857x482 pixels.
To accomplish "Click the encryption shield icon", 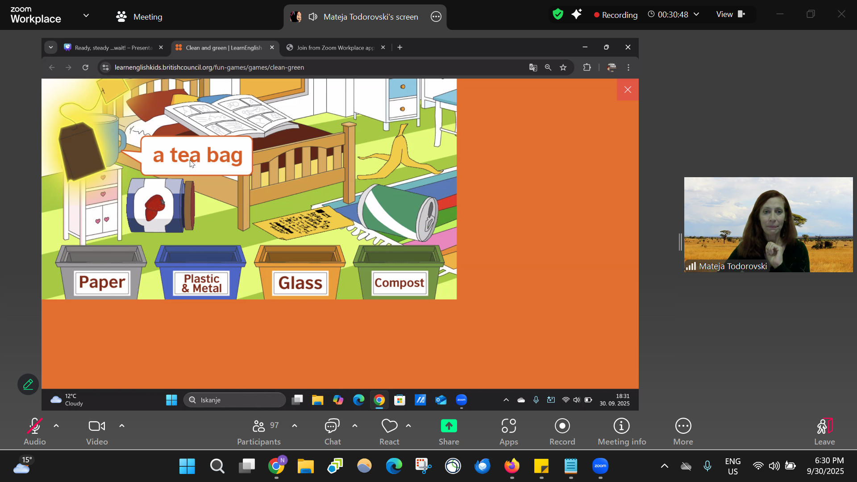I will coord(557,14).
